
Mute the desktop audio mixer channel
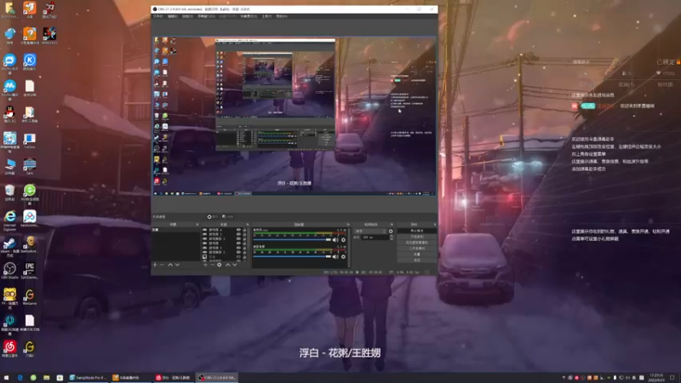point(335,257)
